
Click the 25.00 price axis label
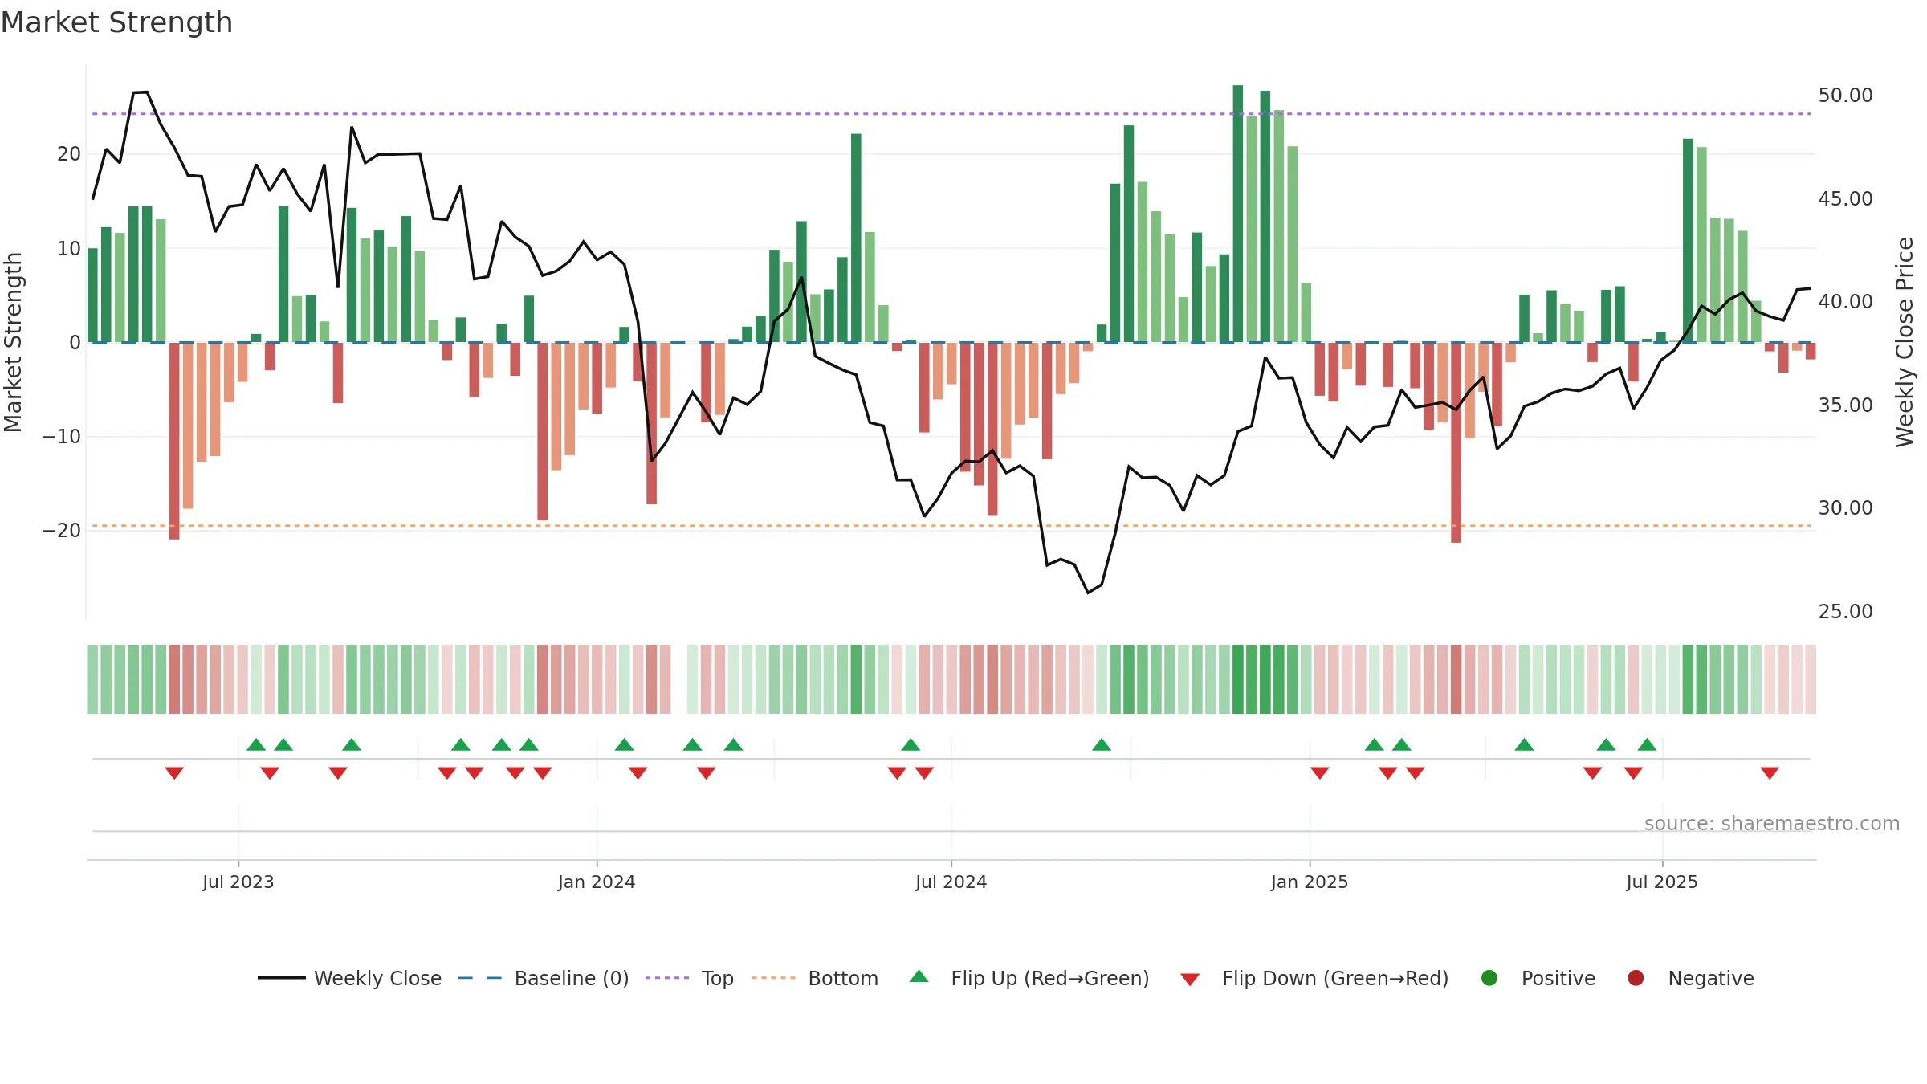click(x=1845, y=612)
